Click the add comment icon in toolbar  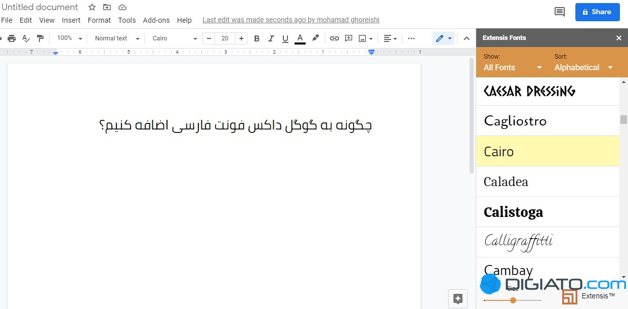[x=349, y=38]
